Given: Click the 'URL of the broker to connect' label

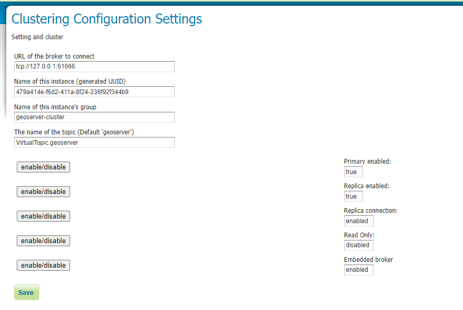Looking at the screenshot, I should tap(54, 56).
